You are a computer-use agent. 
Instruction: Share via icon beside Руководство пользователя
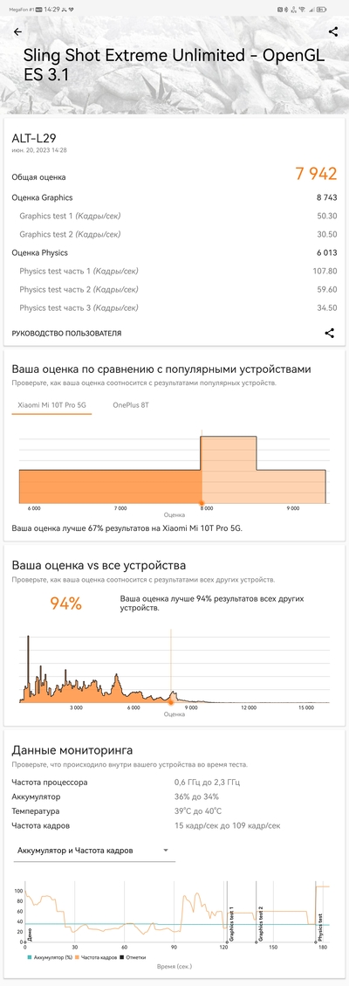click(x=330, y=334)
